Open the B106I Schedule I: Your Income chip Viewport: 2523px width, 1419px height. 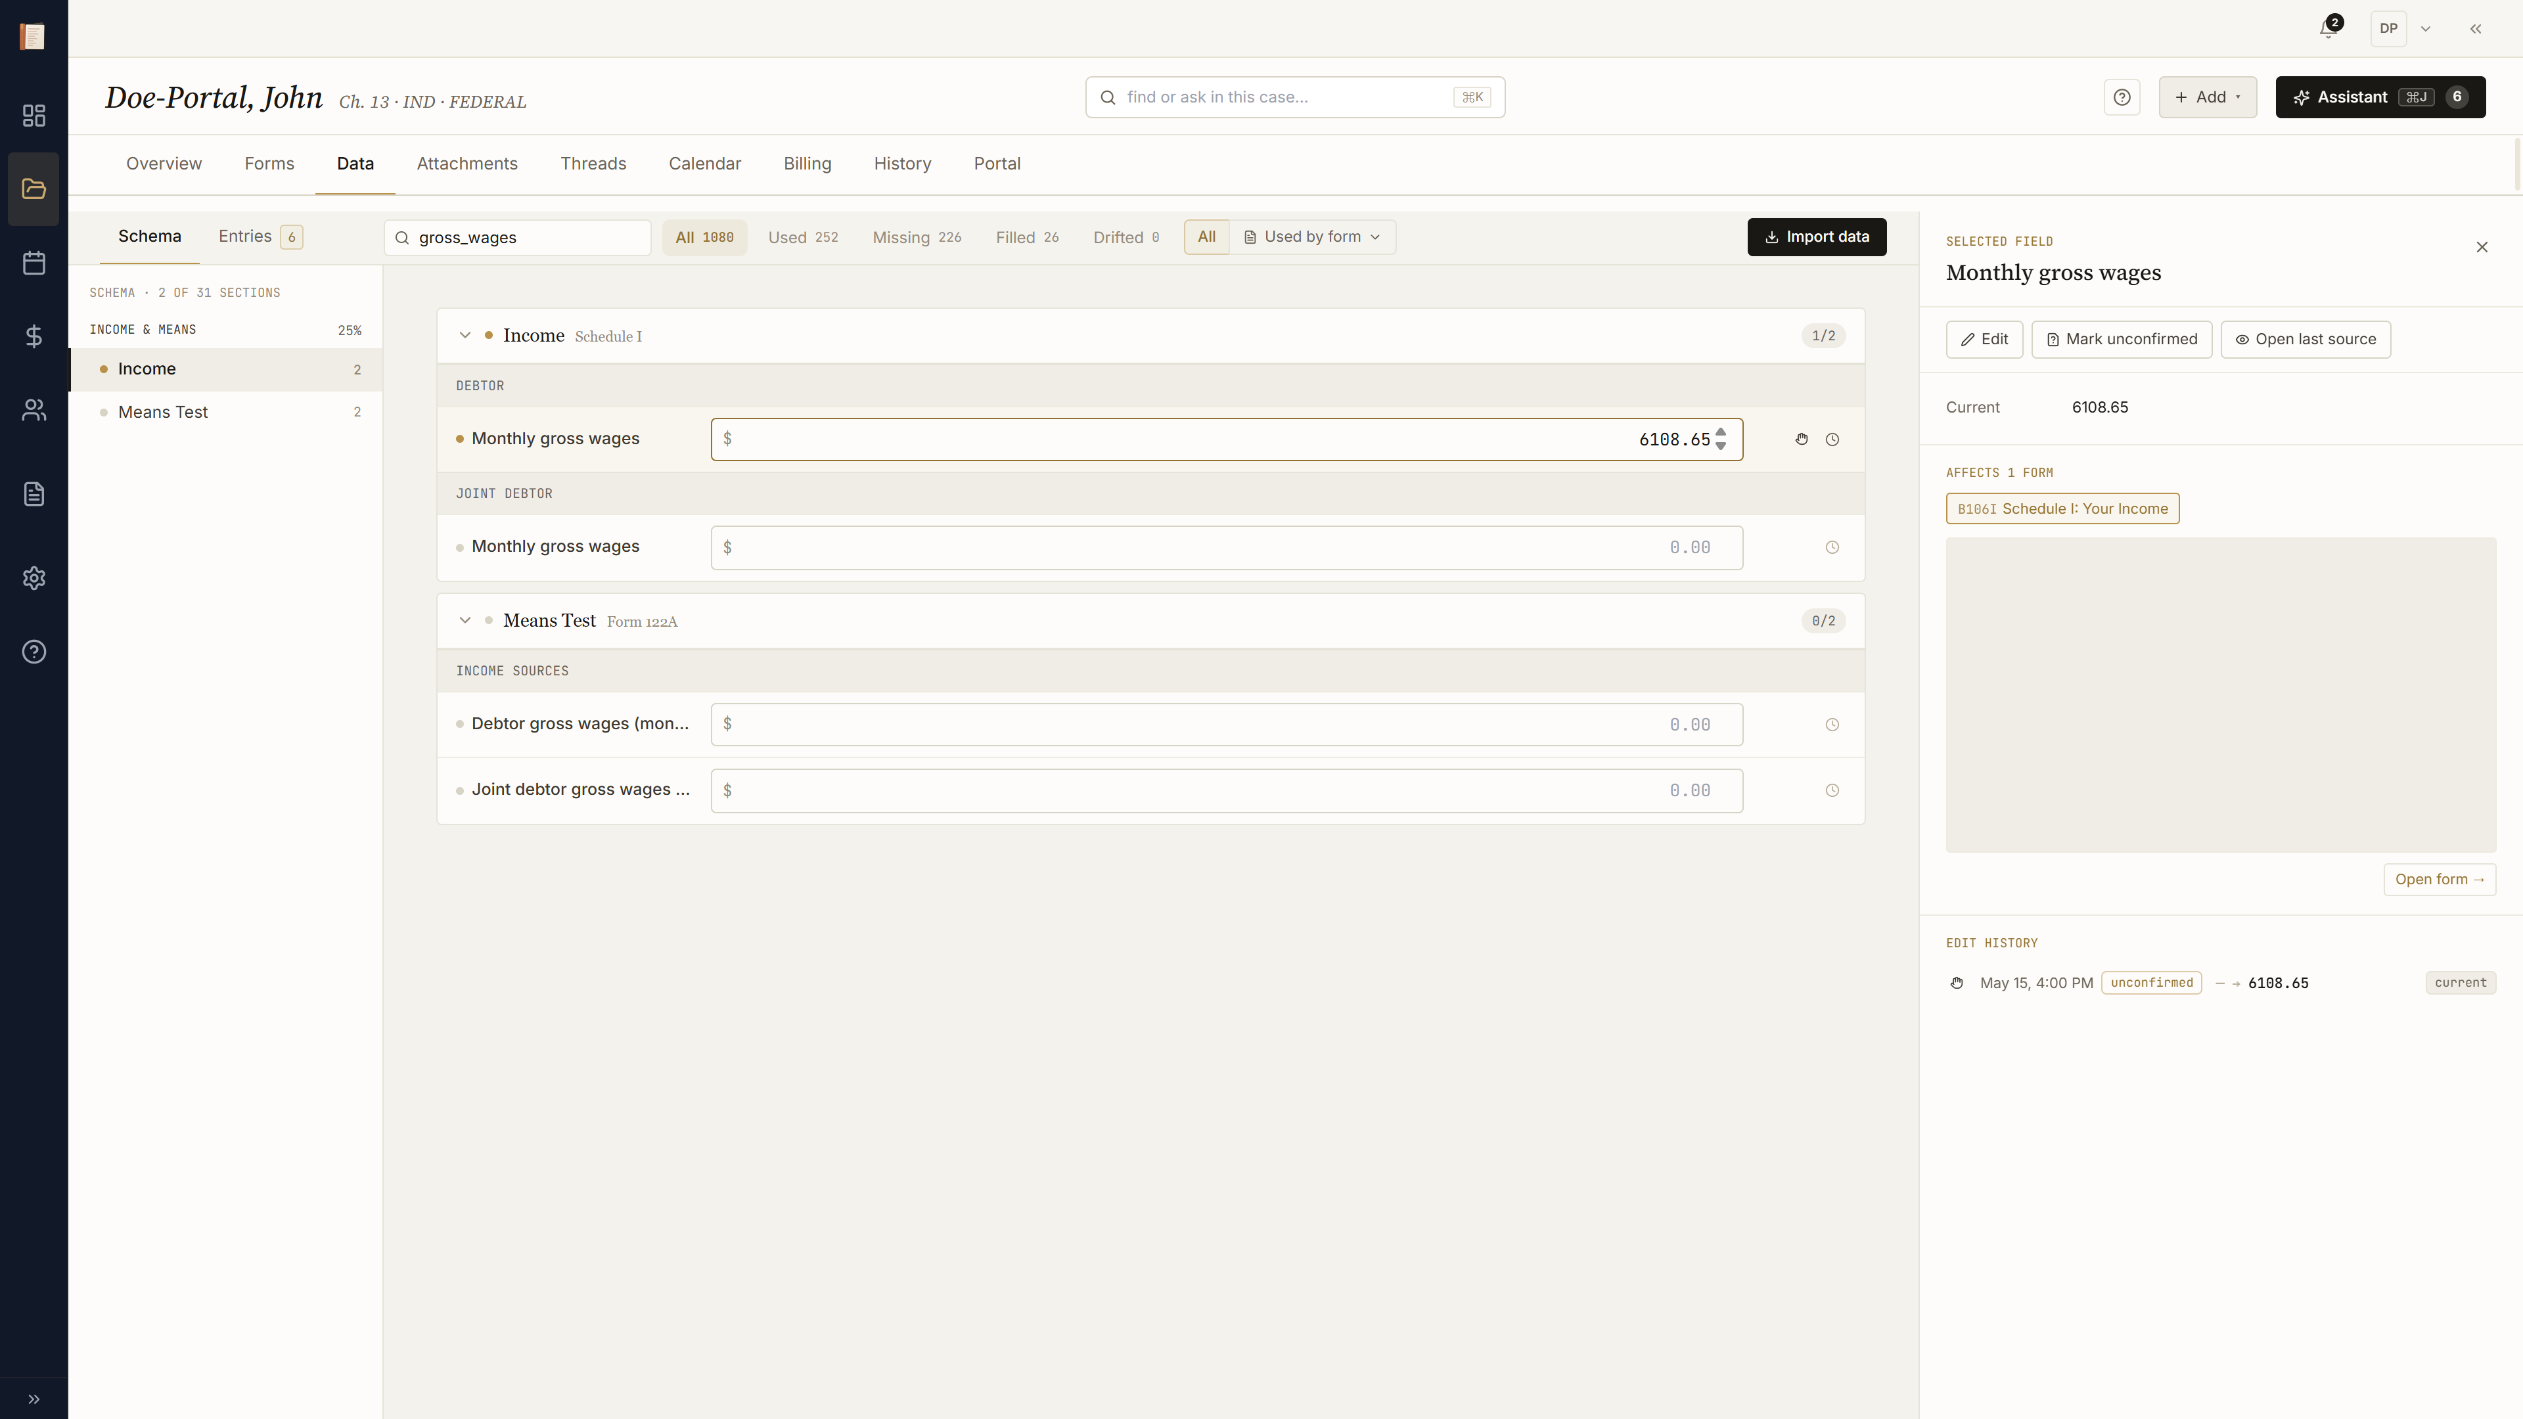[2062, 508]
